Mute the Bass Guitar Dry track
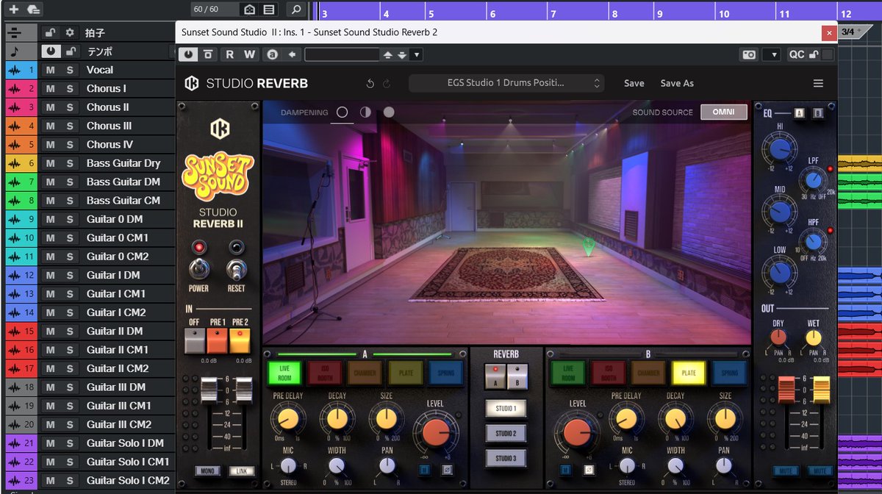 click(x=50, y=163)
